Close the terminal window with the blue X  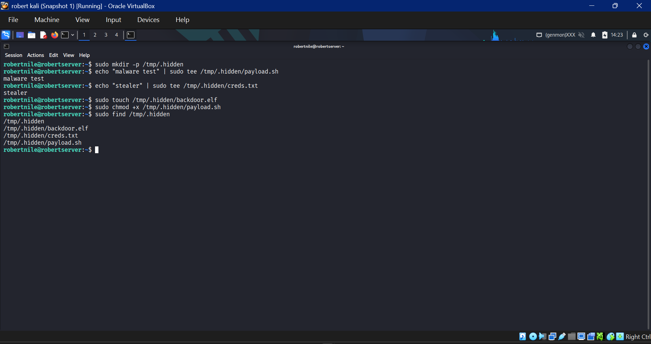[x=646, y=46]
